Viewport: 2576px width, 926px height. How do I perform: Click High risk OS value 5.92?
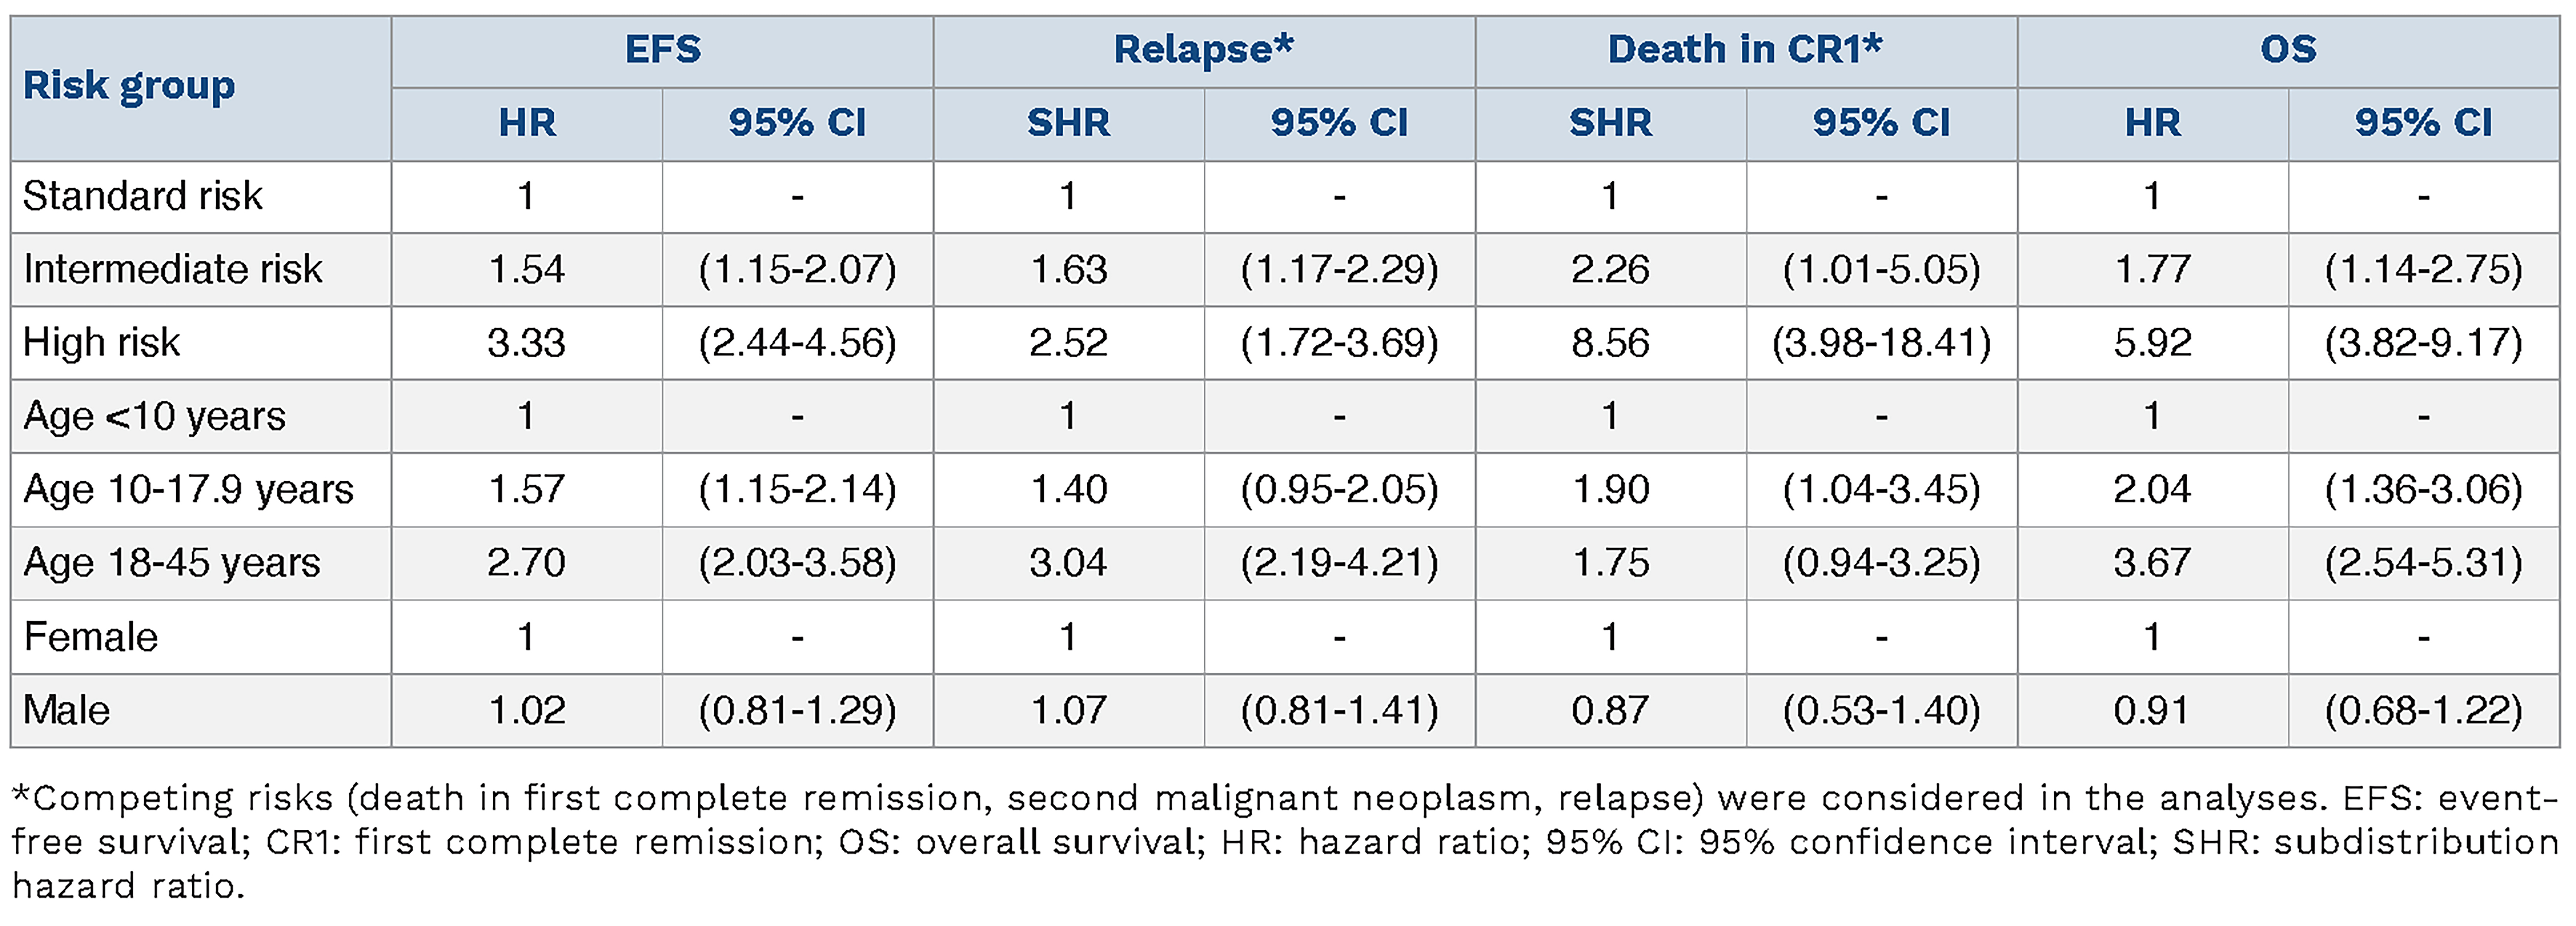(x=2152, y=343)
